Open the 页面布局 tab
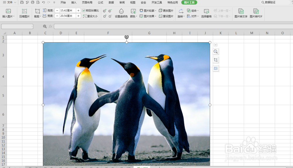This screenshot has width=293, height=168. pyautogui.click(x=87, y=2)
